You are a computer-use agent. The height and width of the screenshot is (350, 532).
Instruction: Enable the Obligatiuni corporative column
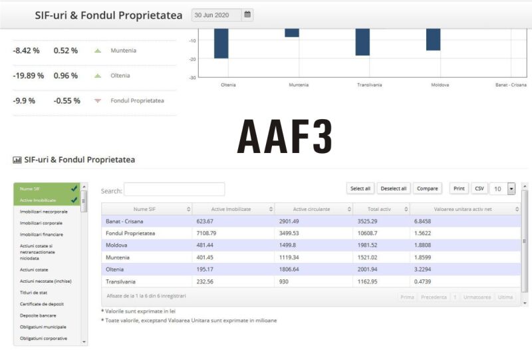[x=47, y=339]
